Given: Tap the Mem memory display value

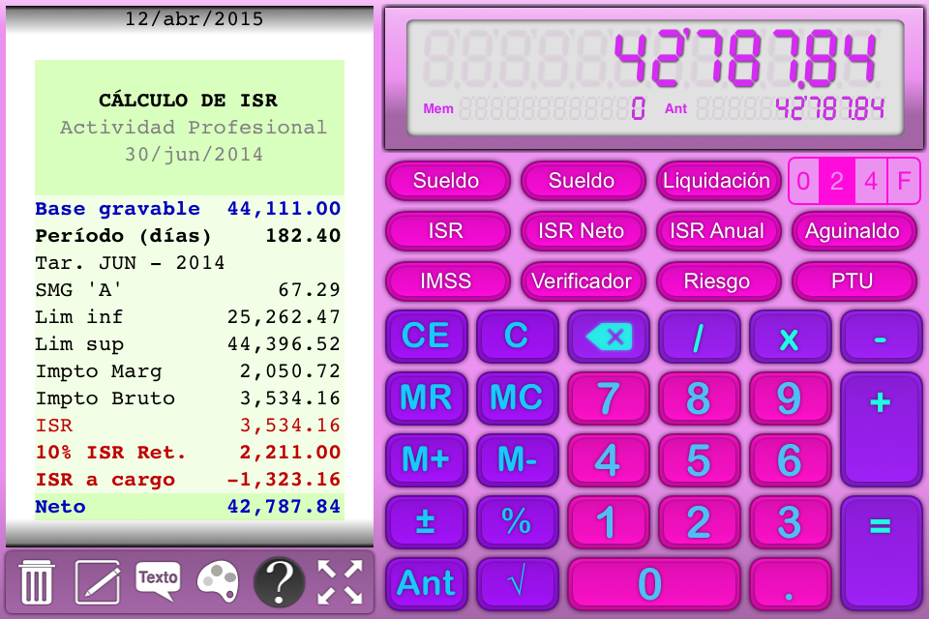Looking at the screenshot, I should (638, 109).
